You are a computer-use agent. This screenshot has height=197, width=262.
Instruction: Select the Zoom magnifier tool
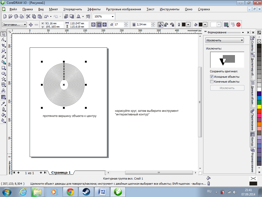click(4, 51)
